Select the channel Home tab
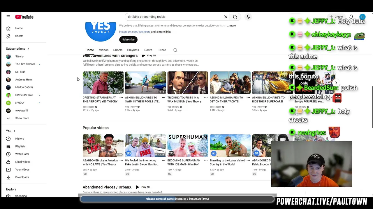 click(89, 50)
